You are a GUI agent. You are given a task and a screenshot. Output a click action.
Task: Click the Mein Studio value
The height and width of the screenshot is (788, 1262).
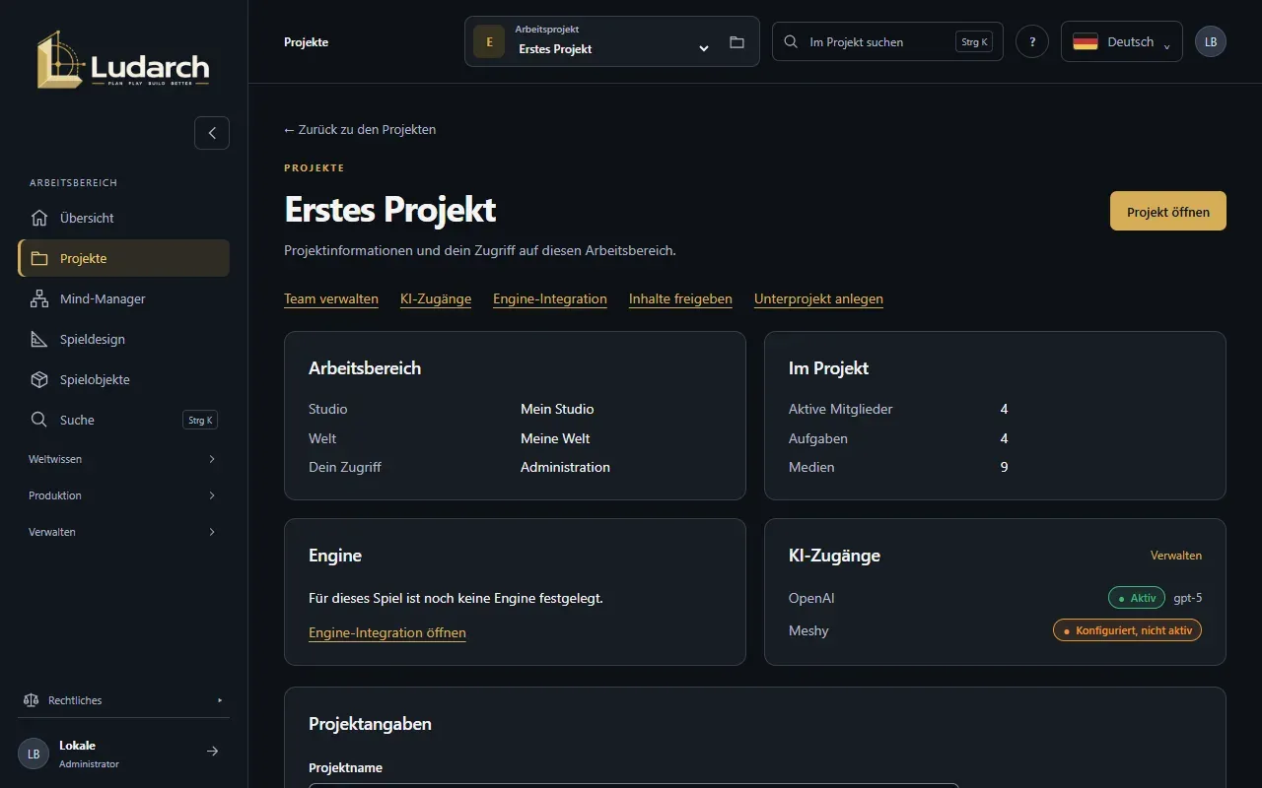557,409
